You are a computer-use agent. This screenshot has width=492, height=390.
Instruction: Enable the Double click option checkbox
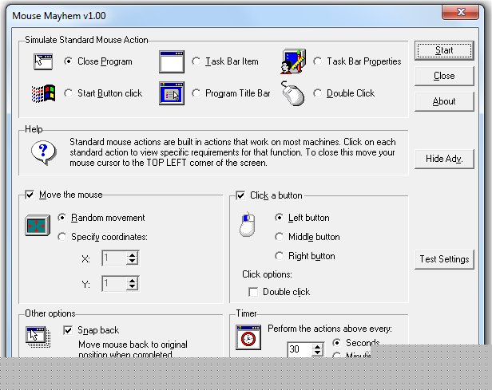click(253, 292)
